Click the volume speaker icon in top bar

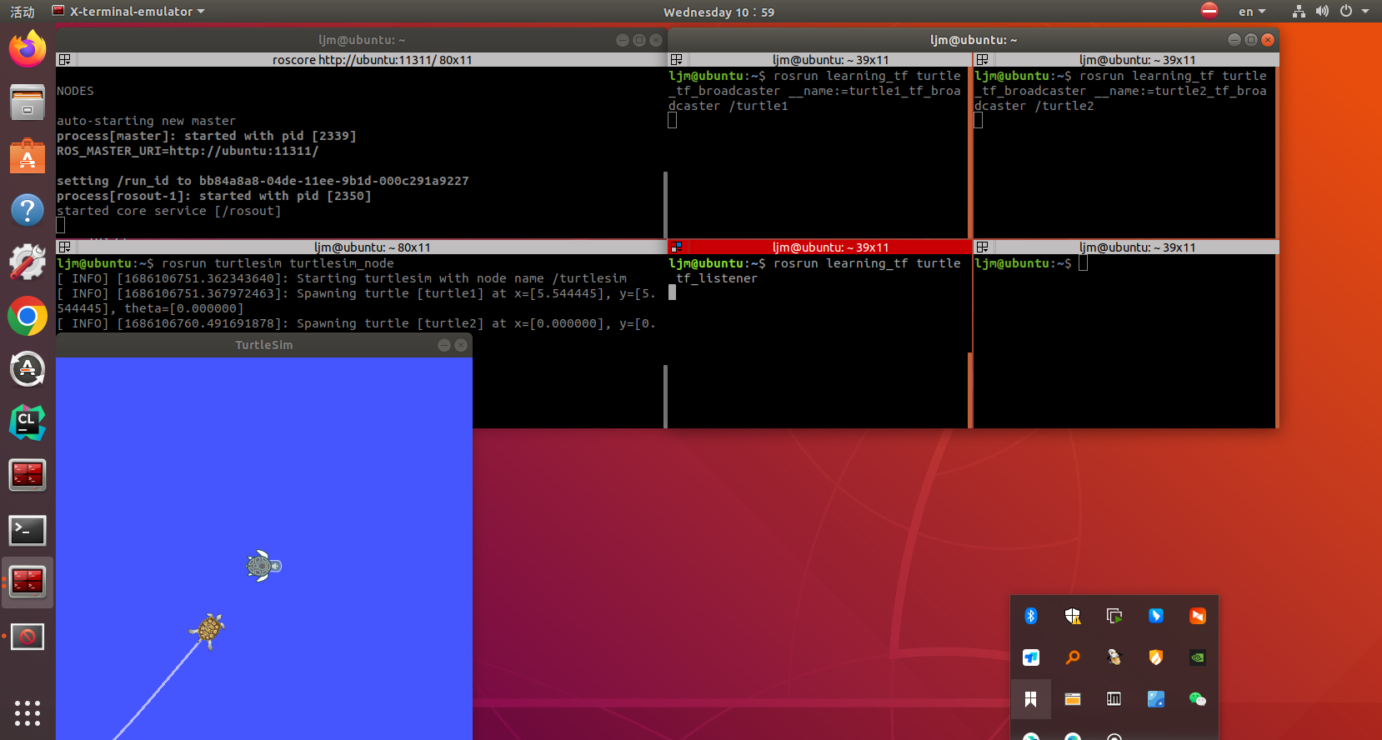(1322, 12)
